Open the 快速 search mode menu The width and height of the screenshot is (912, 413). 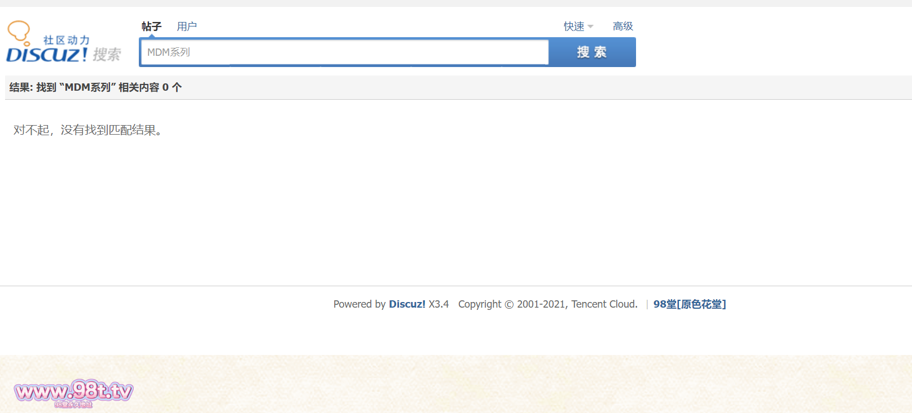578,26
